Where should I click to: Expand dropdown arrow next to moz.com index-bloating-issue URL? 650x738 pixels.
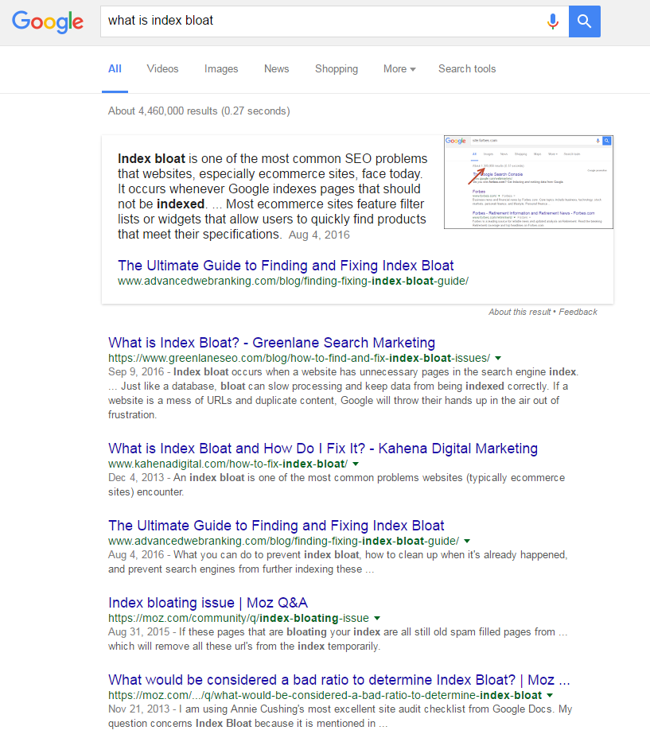[377, 619]
